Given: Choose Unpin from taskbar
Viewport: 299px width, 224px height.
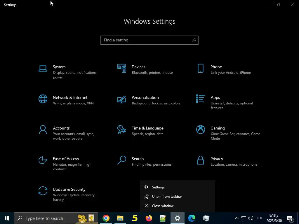Looking at the screenshot, I should (177, 197).
